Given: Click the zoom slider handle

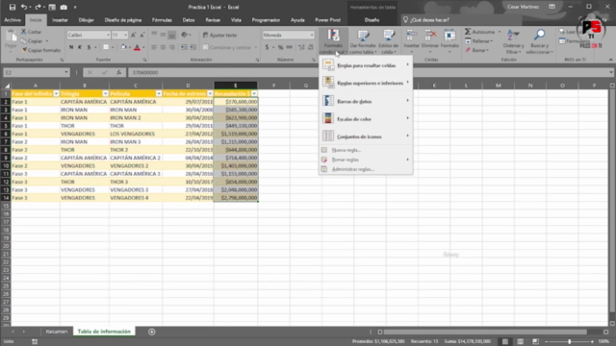Looking at the screenshot, I should tap(570, 342).
